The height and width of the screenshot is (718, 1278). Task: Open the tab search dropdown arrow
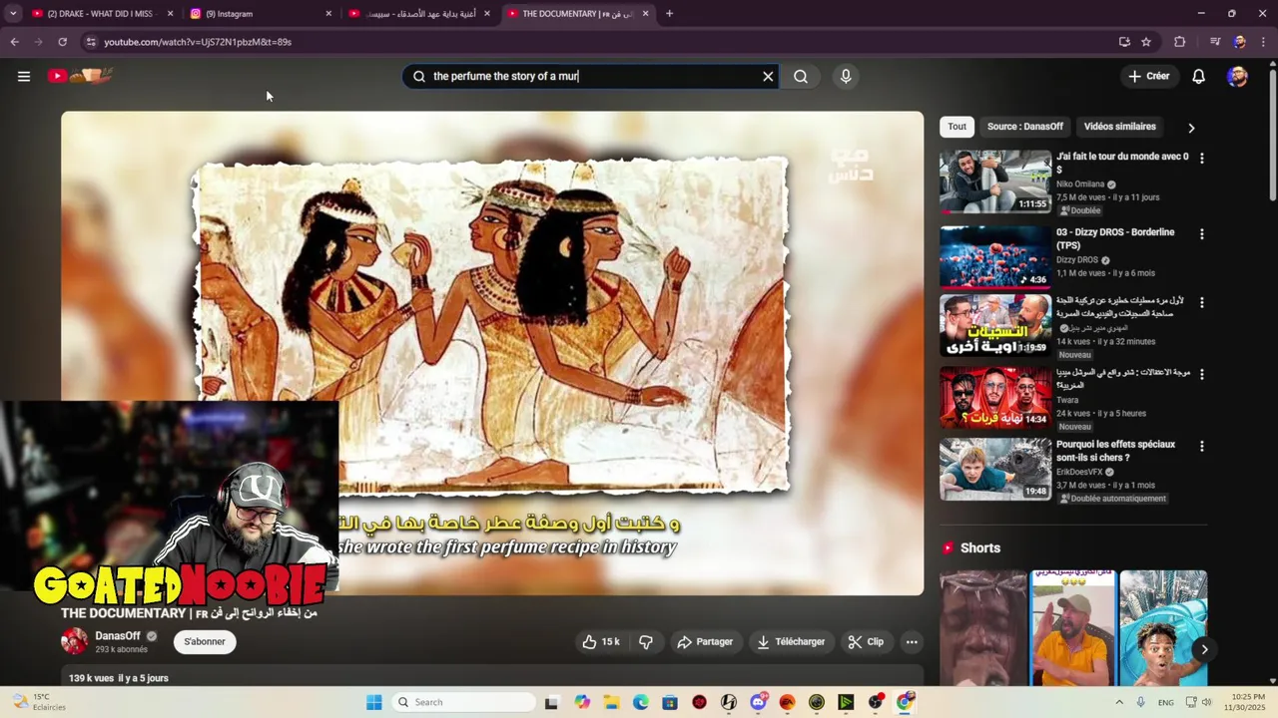[13, 14]
